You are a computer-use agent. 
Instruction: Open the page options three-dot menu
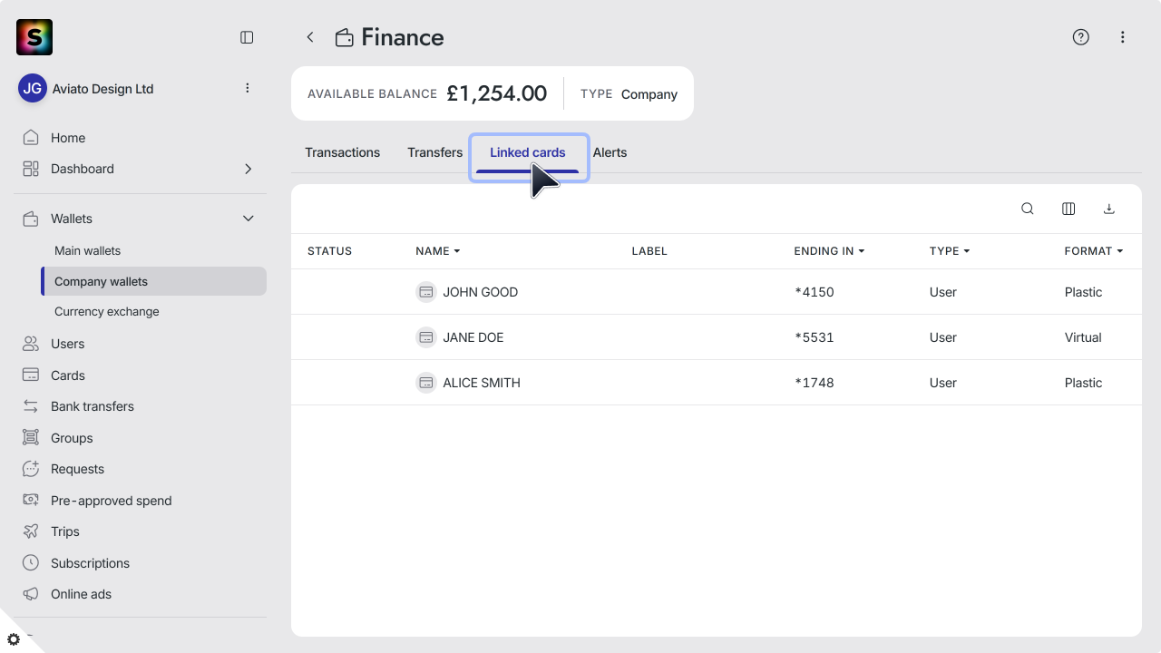pos(1123,37)
